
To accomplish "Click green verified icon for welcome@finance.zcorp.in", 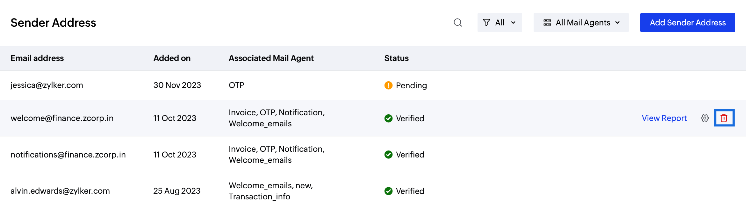I will click(388, 118).
